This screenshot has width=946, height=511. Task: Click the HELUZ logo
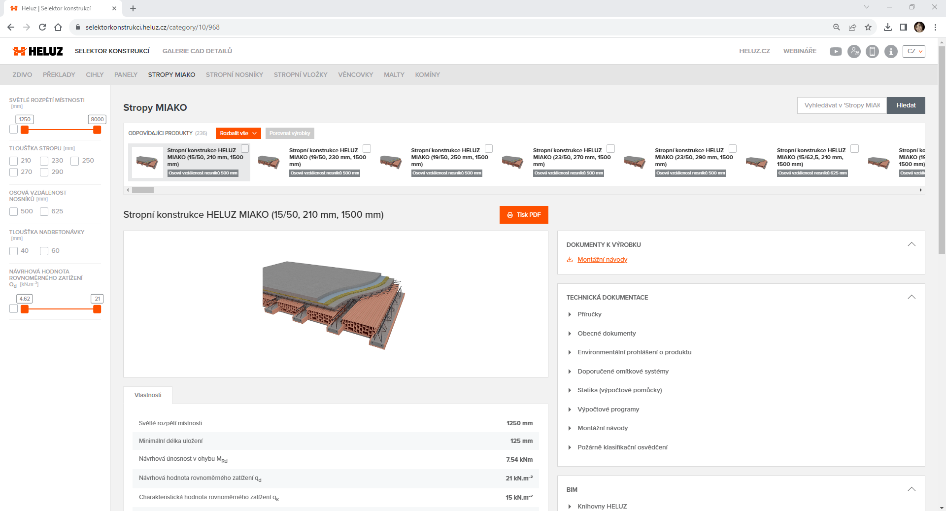click(38, 51)
